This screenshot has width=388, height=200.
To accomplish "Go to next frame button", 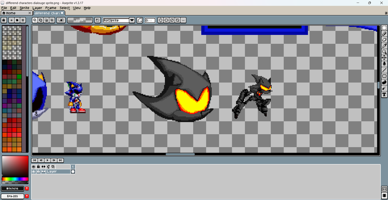I will coord(54,160).
